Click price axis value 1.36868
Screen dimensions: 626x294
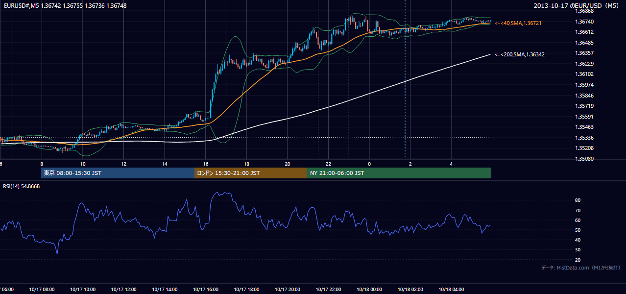pyautogui.click(x=584, y=11)
